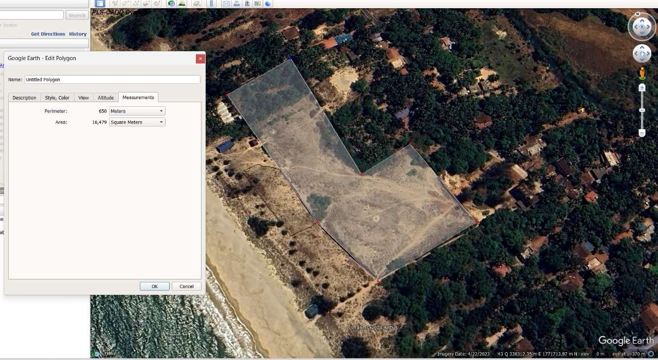Click the Add Image Overlay toolbar icon
This screenshot has height=360, width=658.
click(147, 3)
